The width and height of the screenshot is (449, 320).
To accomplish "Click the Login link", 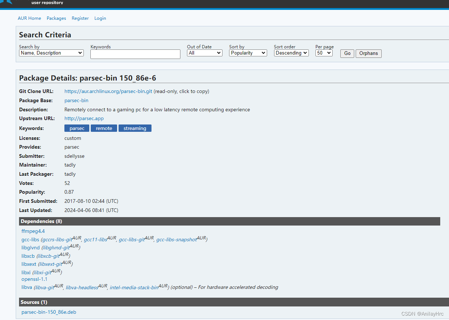I will (x=100, y=18).
